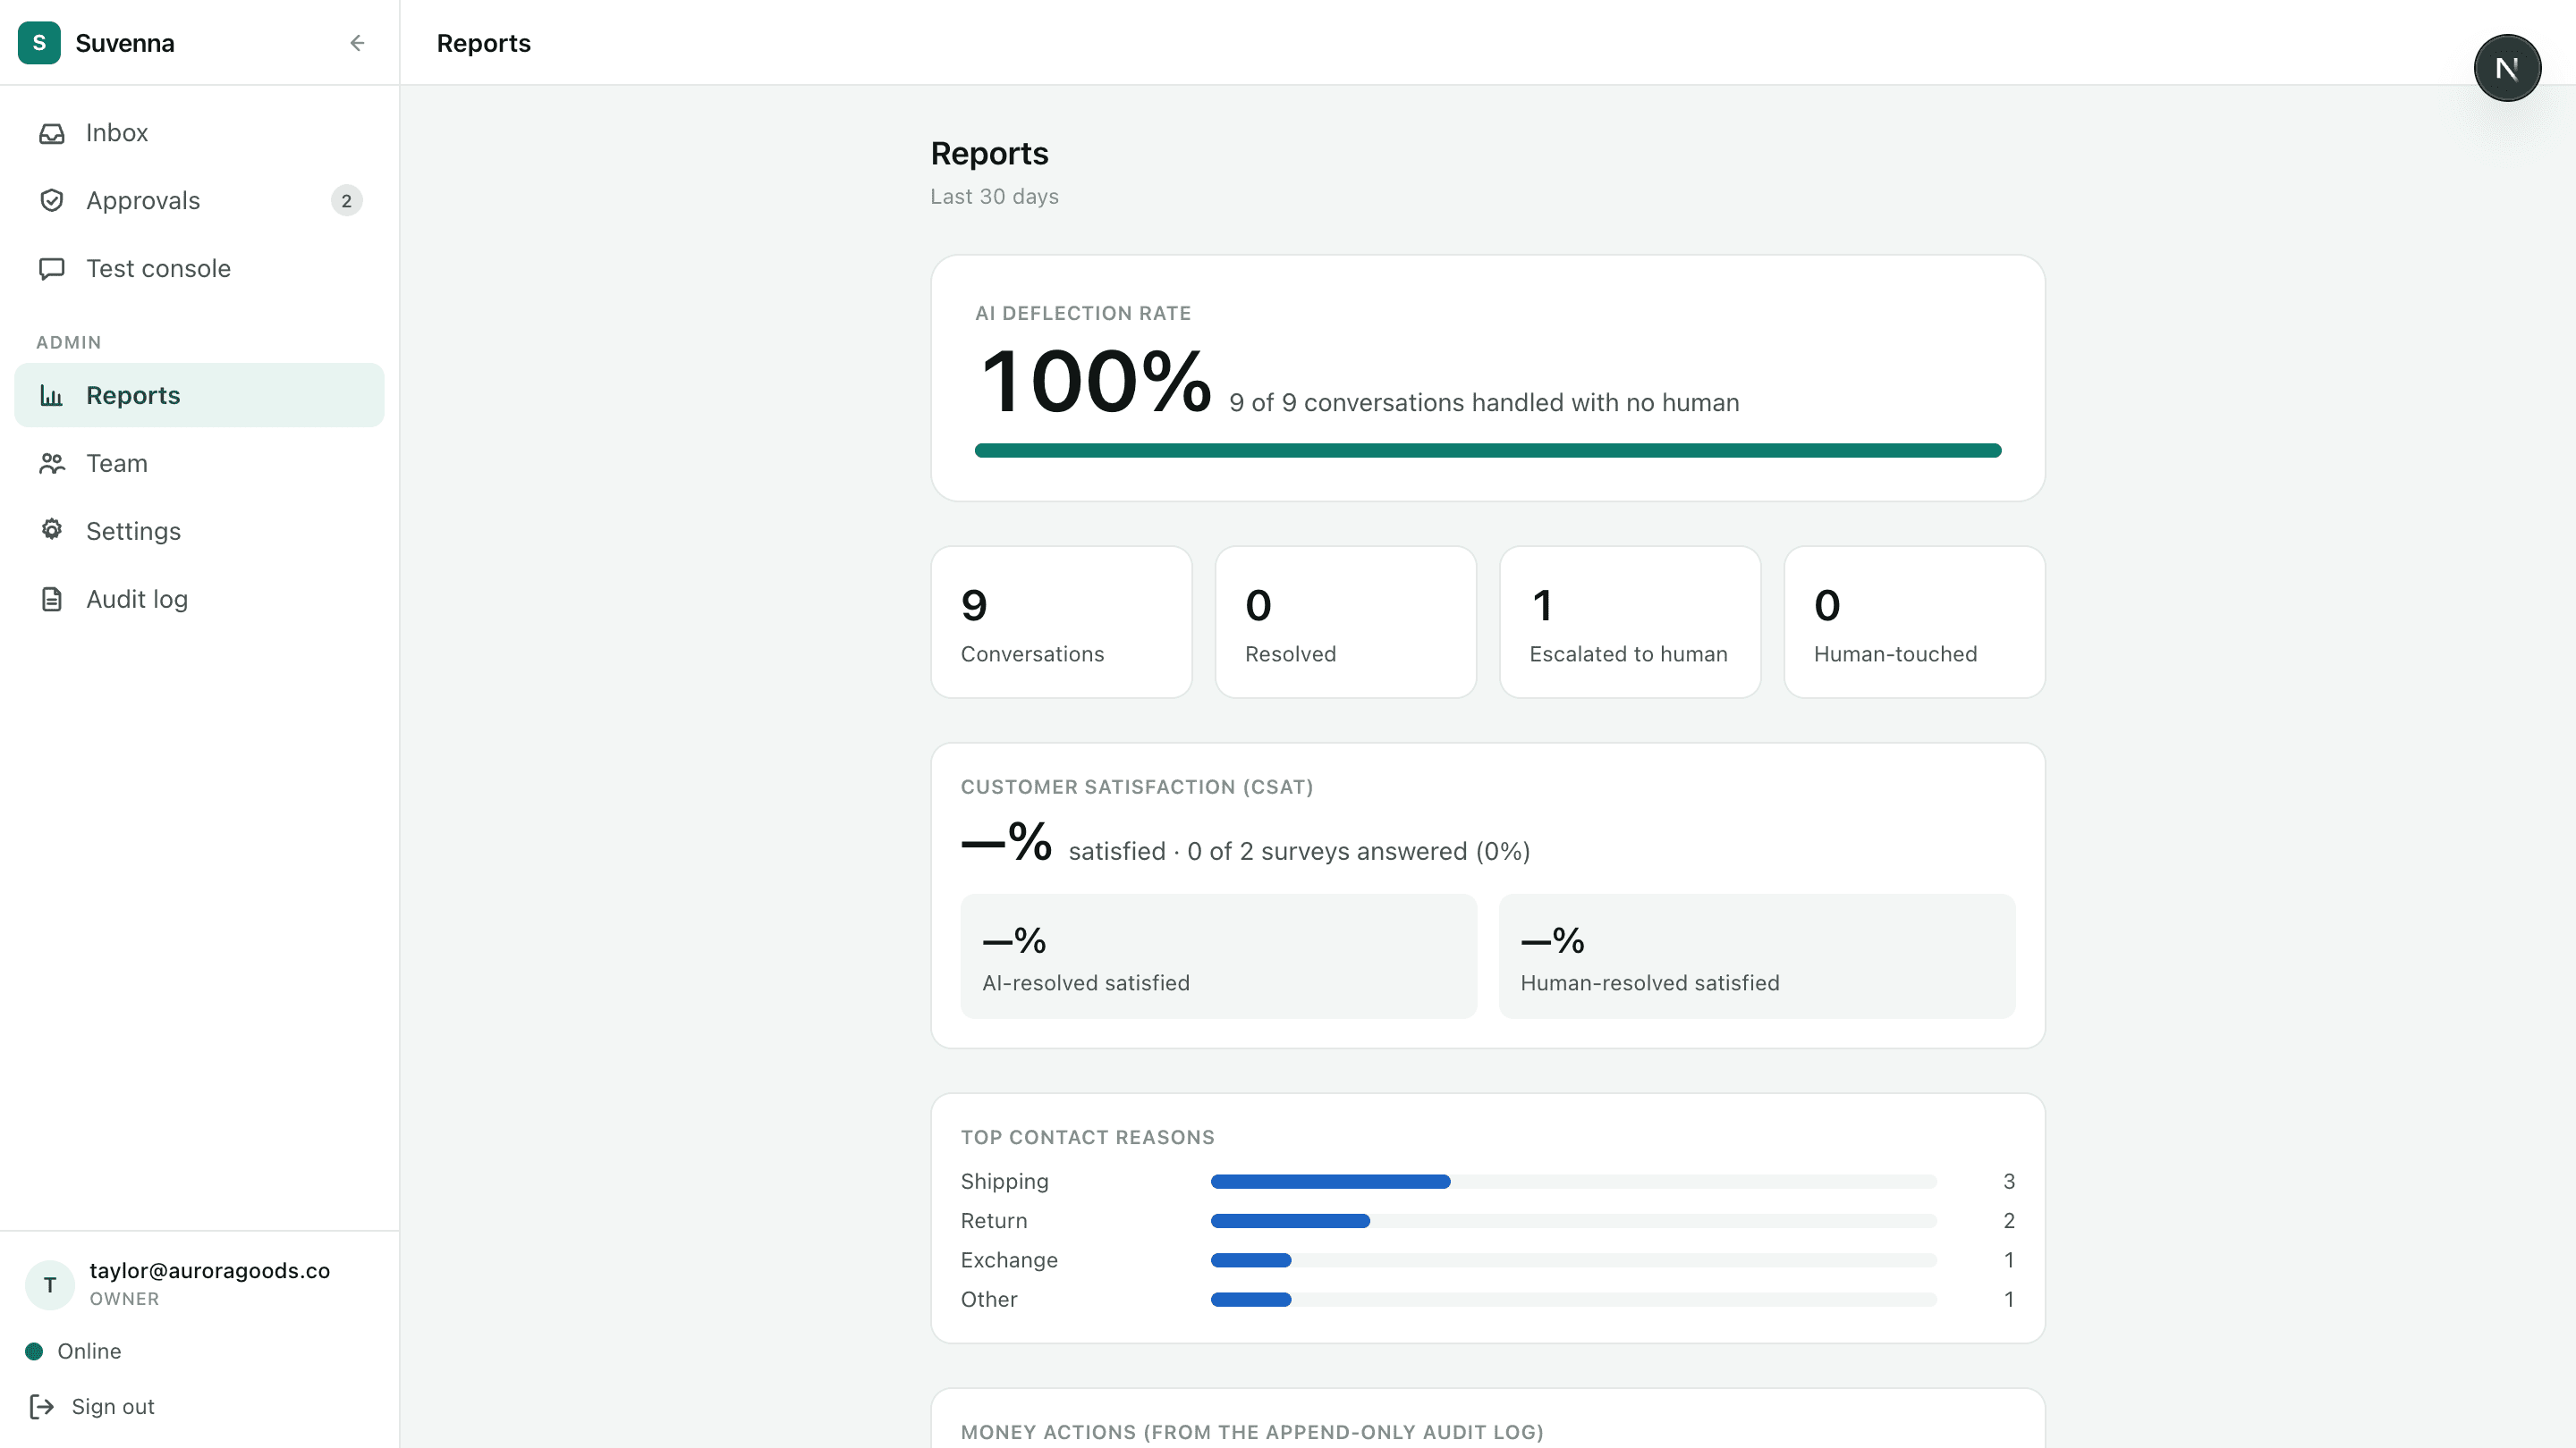Click the Sign out arrow icon
The height and width of the screenshot is (1448, 2576).
coord(42,1407)
